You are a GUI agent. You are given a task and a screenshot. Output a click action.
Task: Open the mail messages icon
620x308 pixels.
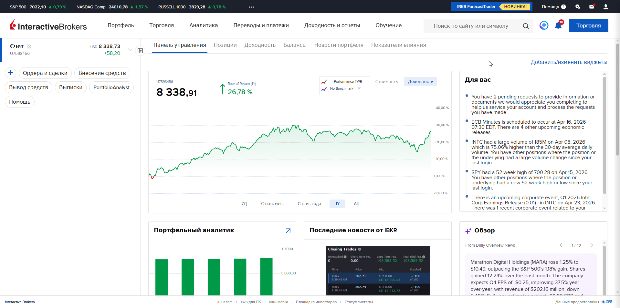pos(592,6)
